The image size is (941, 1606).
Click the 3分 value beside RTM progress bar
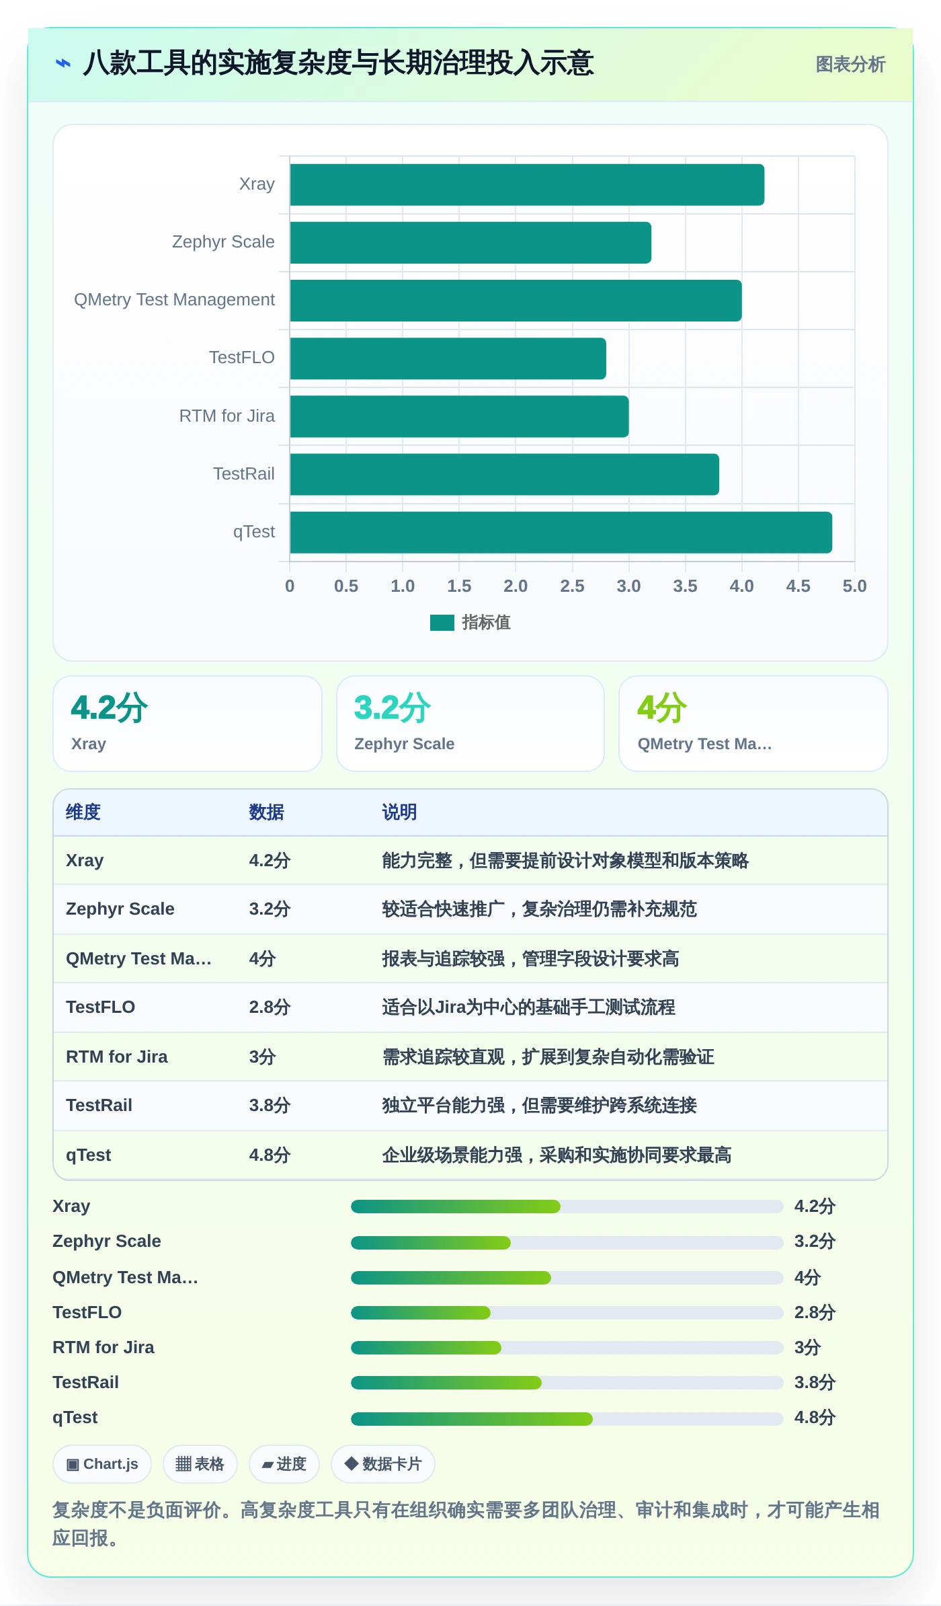pyautogui.click(x=807, y=1347)
